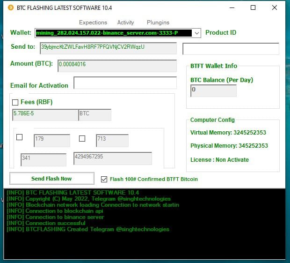Click the field containing 341
The width and height of the screenshot is (290, 263).
[x=43, y=159]
